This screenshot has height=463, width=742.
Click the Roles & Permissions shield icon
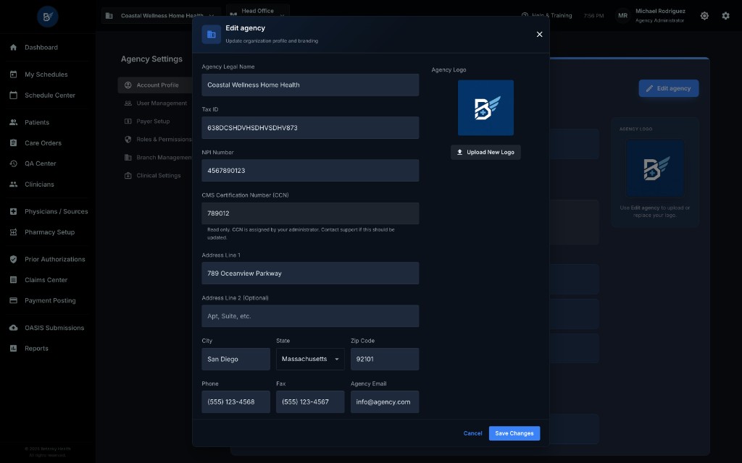128,140
